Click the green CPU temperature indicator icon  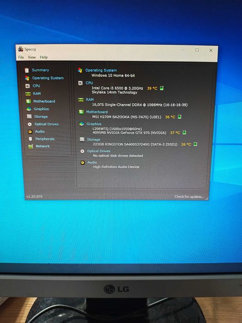pyautogui.click(x=162, y=88)
